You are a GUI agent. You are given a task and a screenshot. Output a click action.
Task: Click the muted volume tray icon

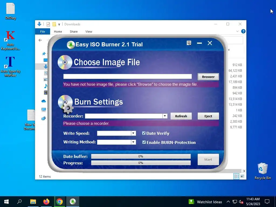point(241,202)
